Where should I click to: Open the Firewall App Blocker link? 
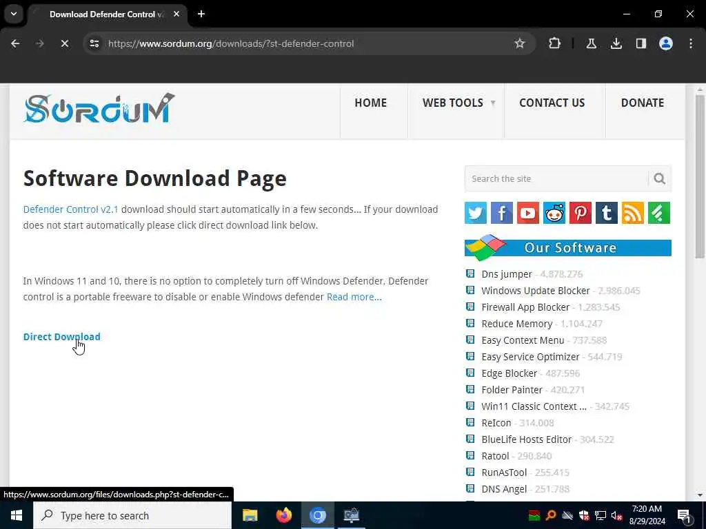point(525,307)
